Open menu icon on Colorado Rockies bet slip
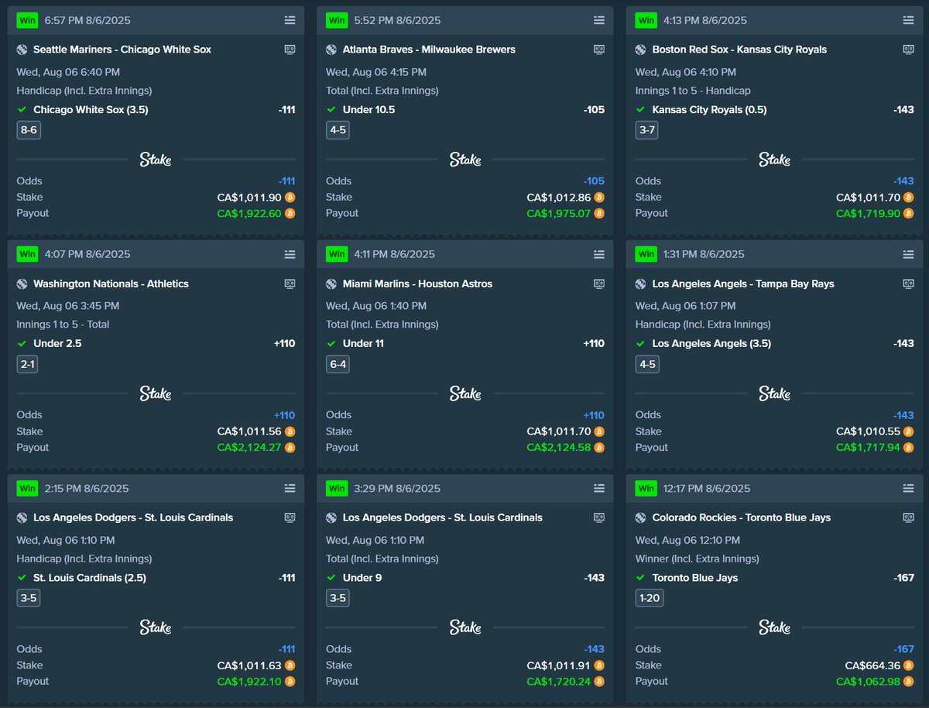The width and height of the screenshot is (929, 708). point(909,488)
